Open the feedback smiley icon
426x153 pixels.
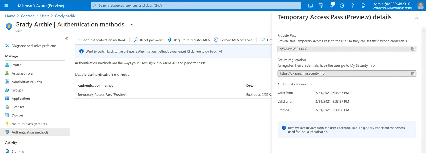tap(363, 5)
